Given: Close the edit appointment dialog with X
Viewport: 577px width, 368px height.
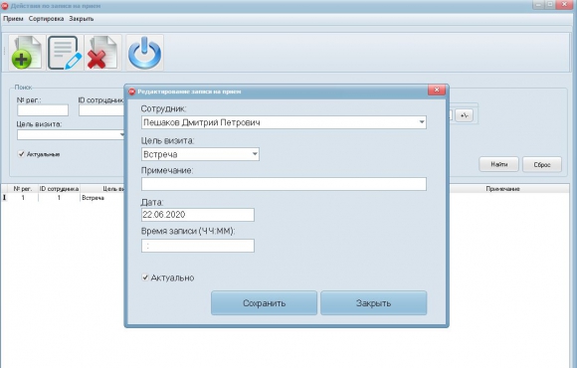Looking at the screenshot, I should click(x=437, y=90).
